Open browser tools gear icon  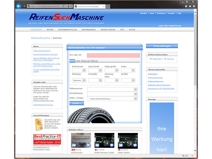[x=194, y=6]
